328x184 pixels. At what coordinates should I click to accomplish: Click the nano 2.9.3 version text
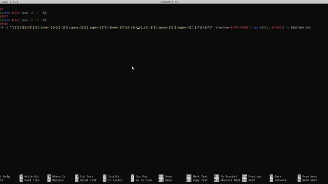tap(10, 2)
